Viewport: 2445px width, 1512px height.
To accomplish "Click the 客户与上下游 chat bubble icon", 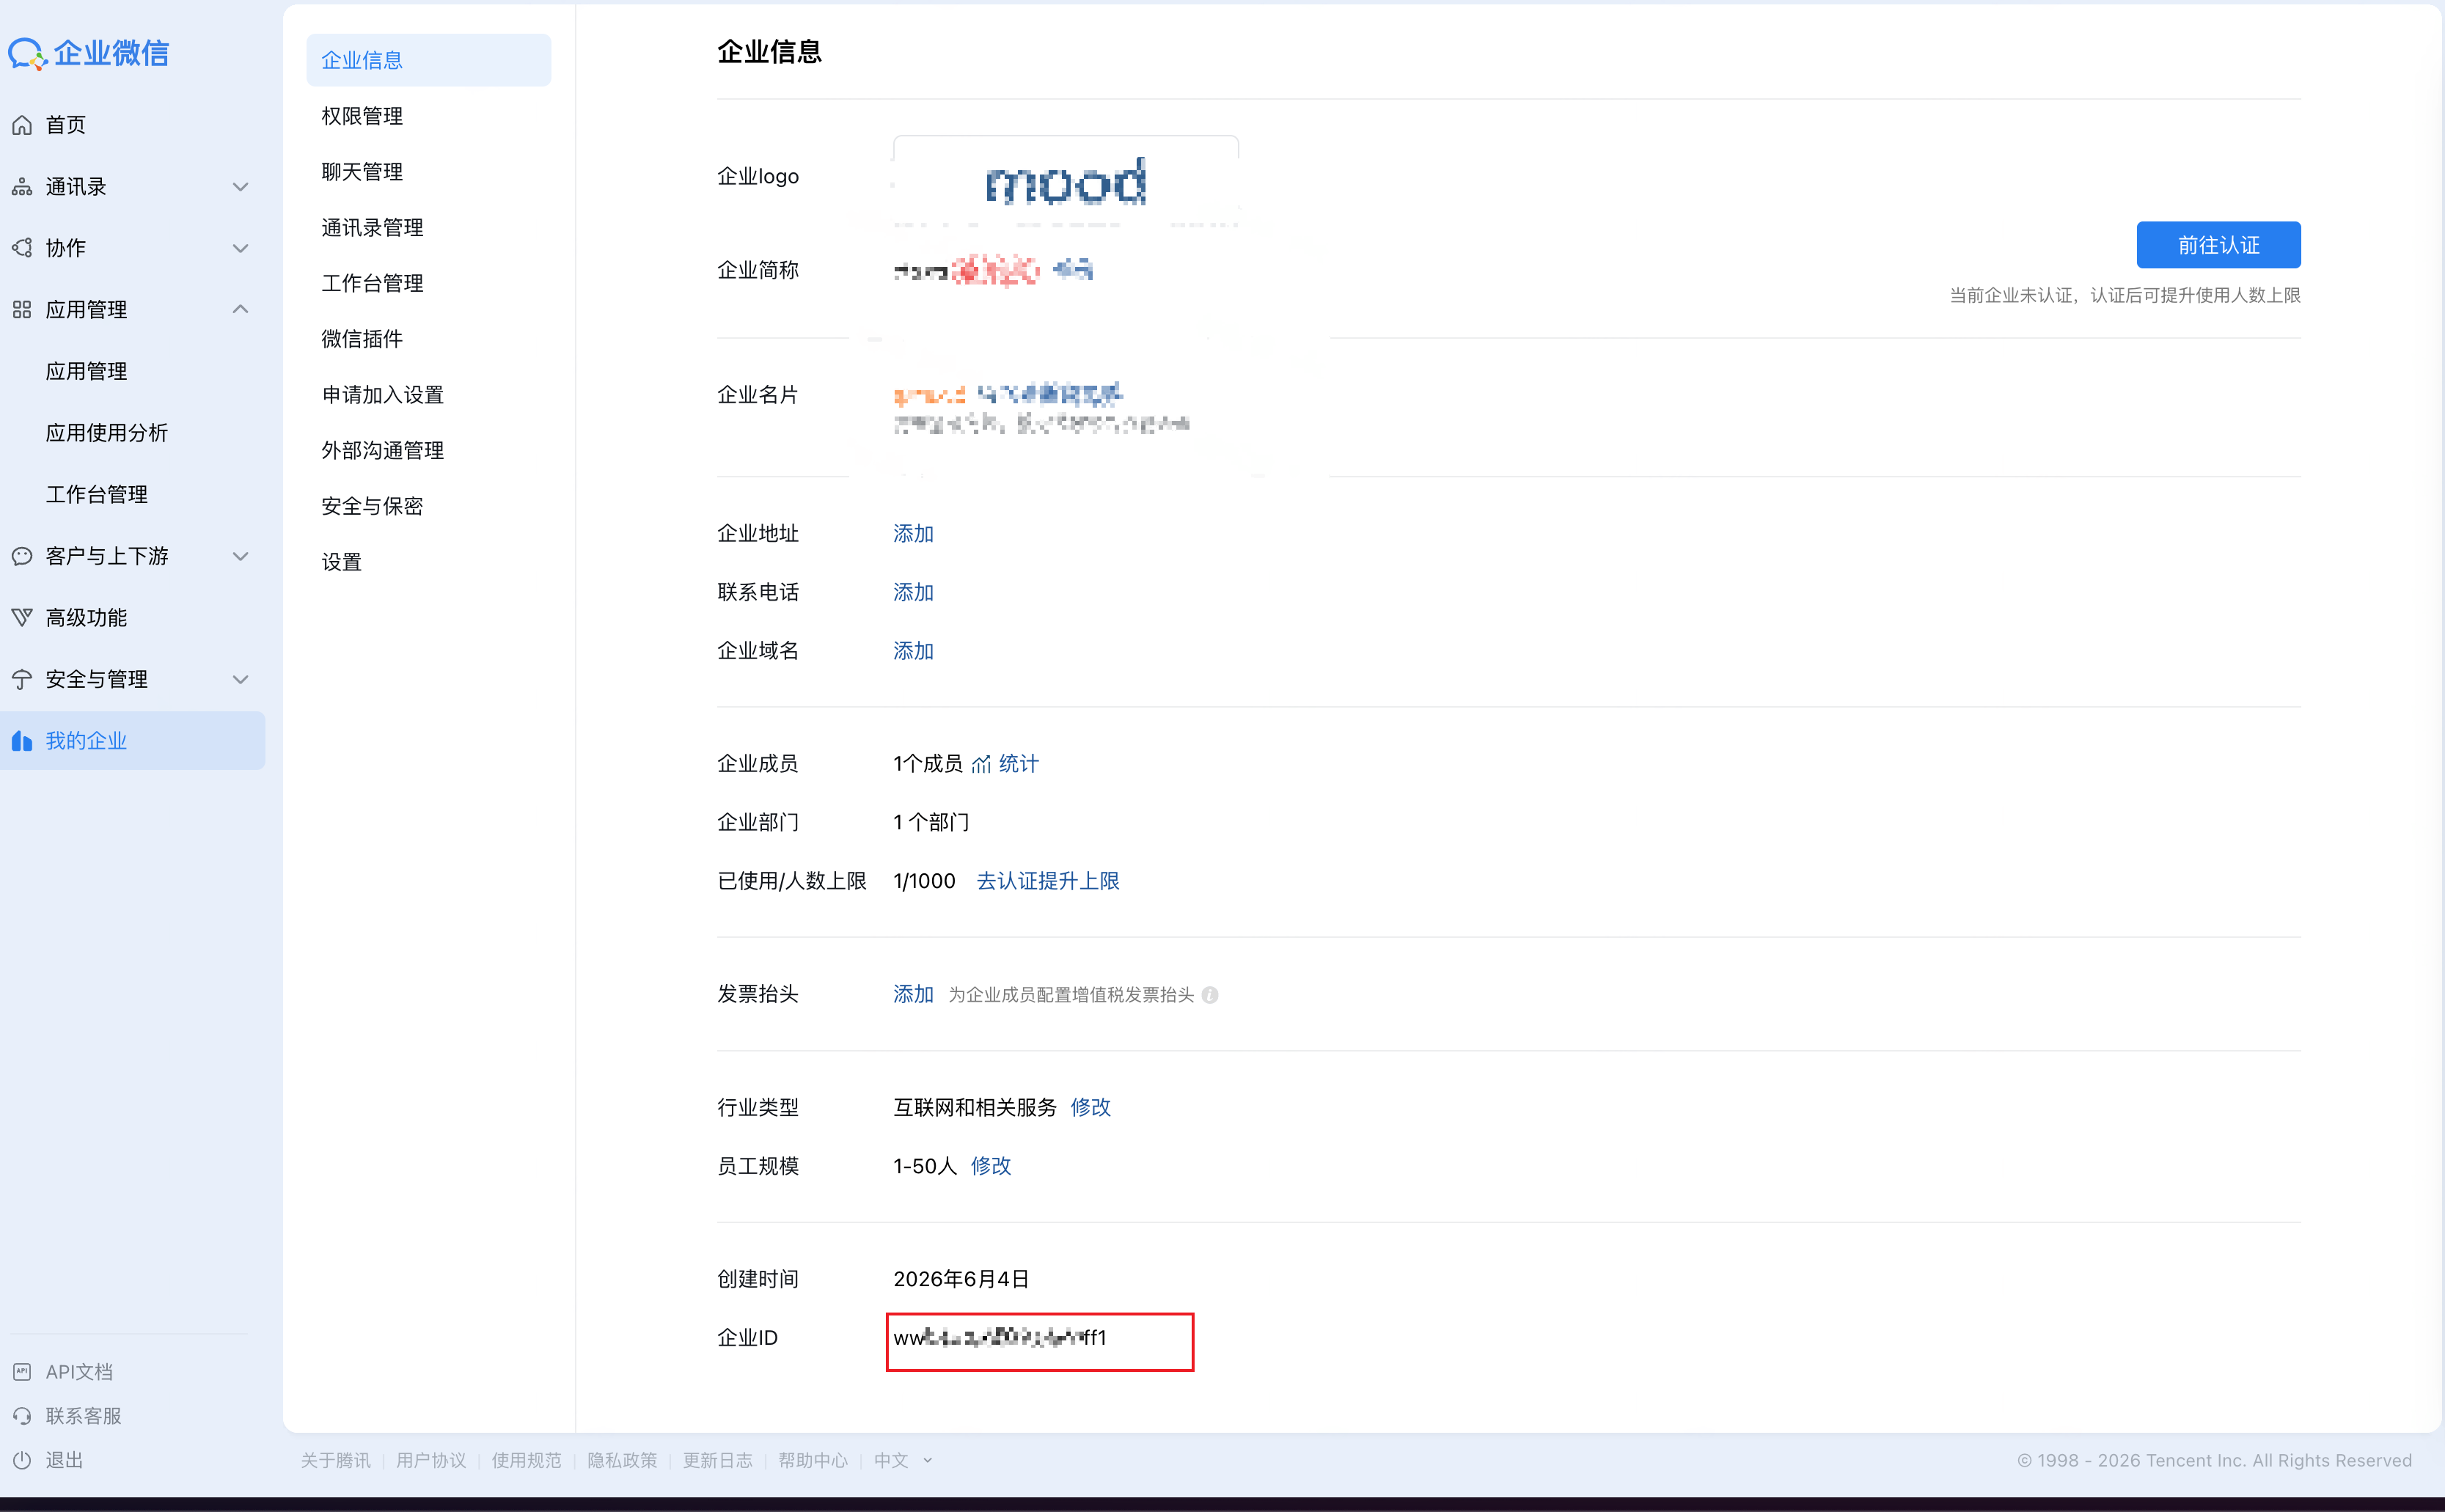I will pos(22,556).
